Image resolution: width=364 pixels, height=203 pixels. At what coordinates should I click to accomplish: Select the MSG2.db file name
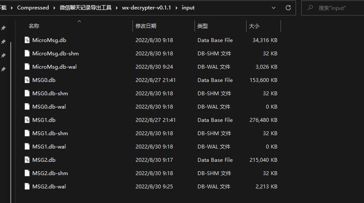coord(44,160)
